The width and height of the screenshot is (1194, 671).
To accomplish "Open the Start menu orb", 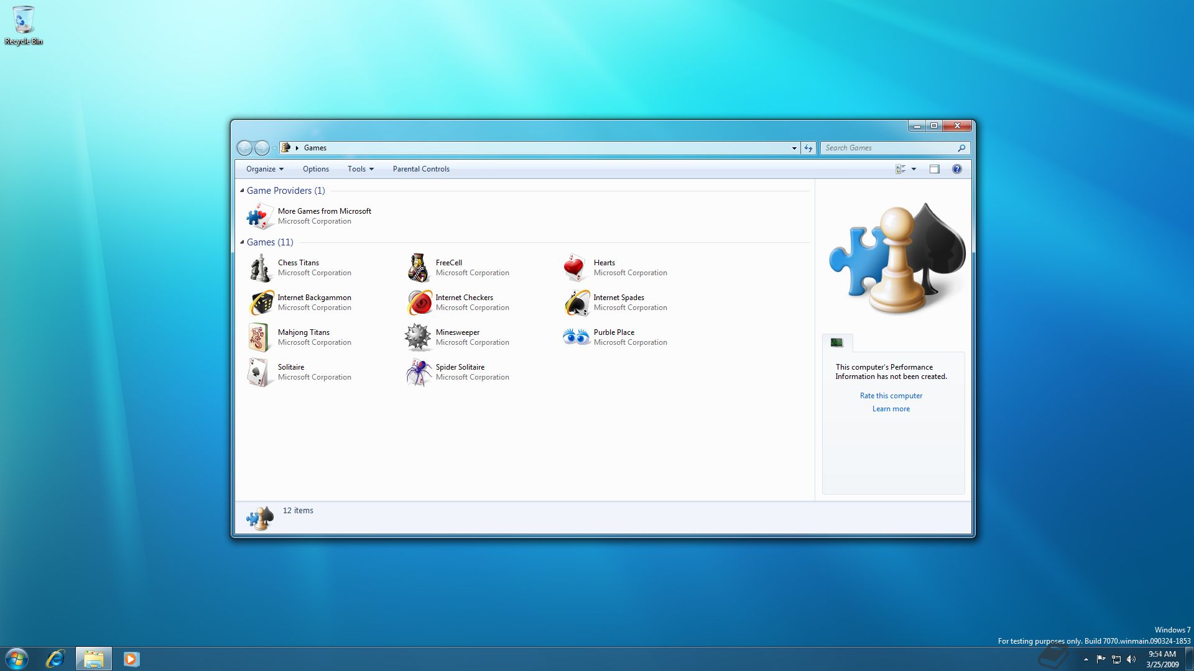I will point(17,659).
